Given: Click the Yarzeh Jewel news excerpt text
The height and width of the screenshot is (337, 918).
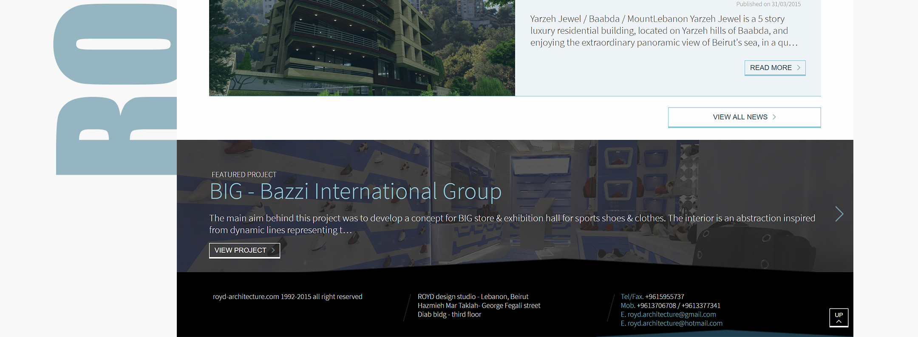Looking at the screenshot, I should point(663,31).
